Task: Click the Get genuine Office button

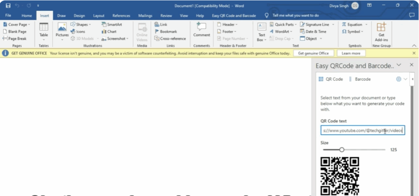Action: (313, 53)
